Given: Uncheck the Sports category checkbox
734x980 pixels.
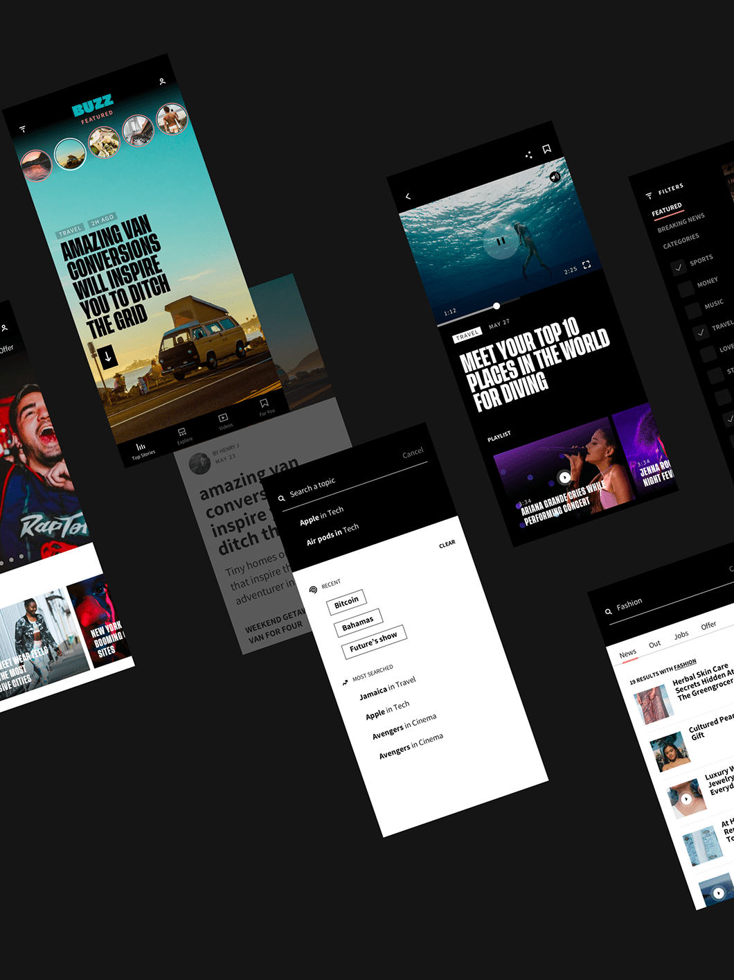Looking at the screenshot, I should (x=679, y=267).
